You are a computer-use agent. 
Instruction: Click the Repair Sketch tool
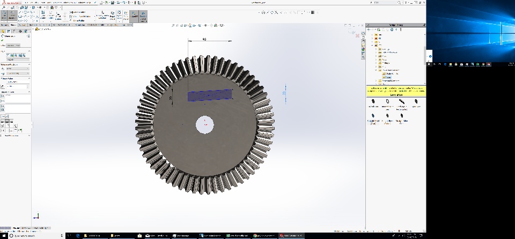click(x=112, y=16)
